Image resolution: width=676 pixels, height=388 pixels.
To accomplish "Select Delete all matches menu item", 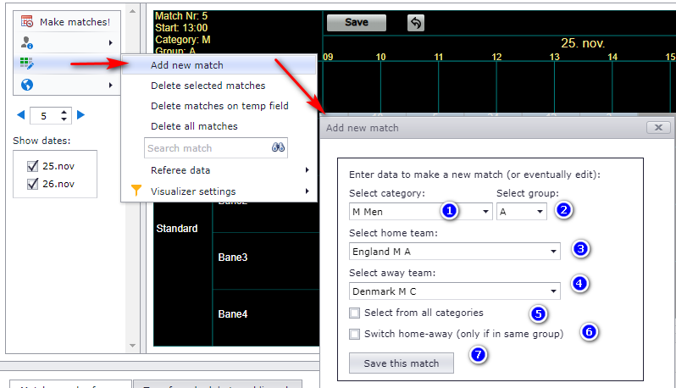I will [x=219, y=126].
